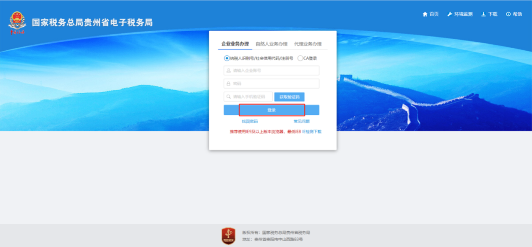Click the help circle icon beside 帮助
This screenshot has width=532, height=247.
508,14
